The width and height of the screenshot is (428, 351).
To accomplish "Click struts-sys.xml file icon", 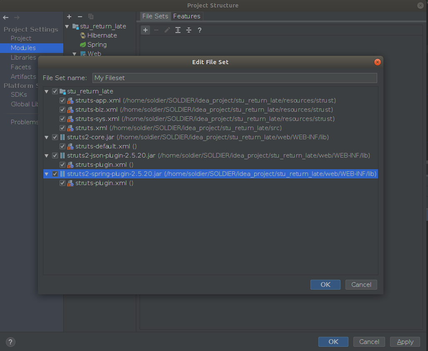I will pyautogui.click(x=70, y=119).
